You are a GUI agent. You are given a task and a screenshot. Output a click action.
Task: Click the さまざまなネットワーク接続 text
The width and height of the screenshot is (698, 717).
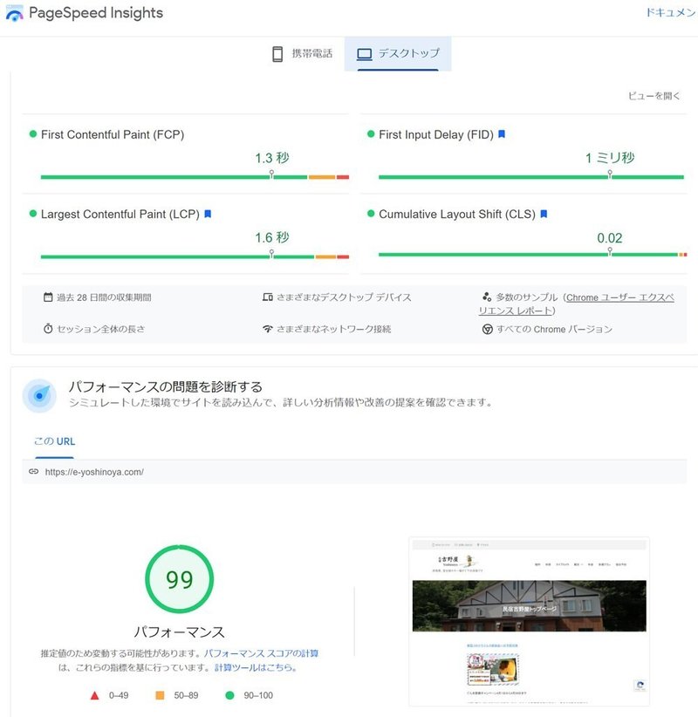pyautogui.click(x=334, y=329)
